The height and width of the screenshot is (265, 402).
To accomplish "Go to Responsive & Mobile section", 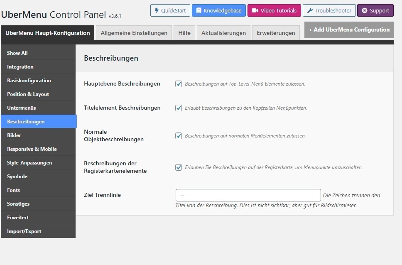I will 38,149.
